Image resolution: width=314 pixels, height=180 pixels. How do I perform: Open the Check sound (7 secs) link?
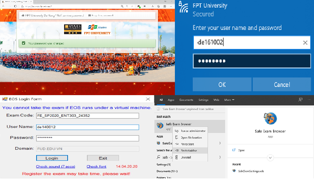point(55,166)
